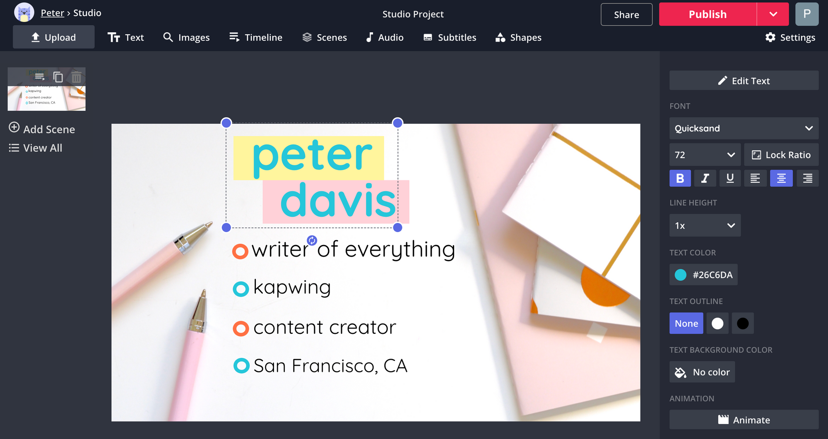Align text to the right

(807, 178)
